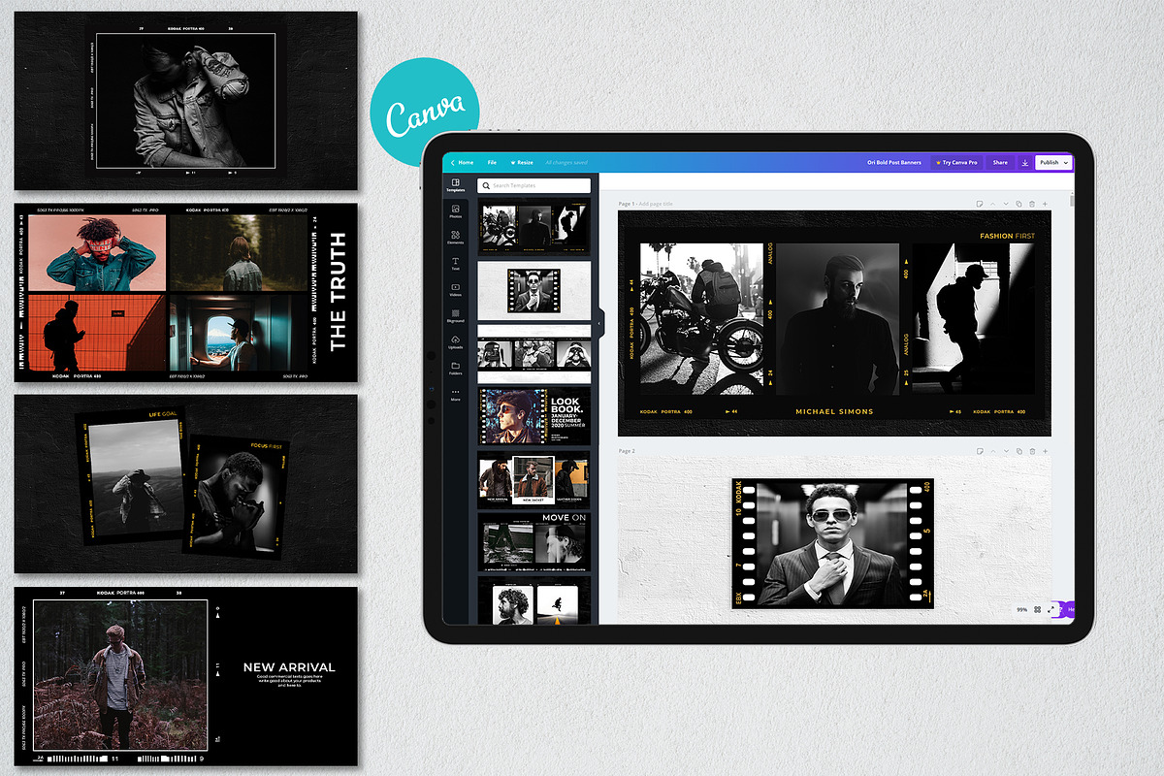Open the Elements sidebar panel
The width and height of the screenshot is (1164, 776).
456,237
